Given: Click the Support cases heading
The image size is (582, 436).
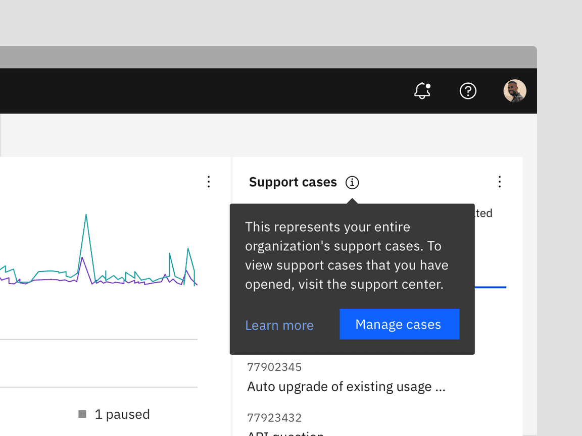Looking at the screenshot, I should [x=293, y=182].
